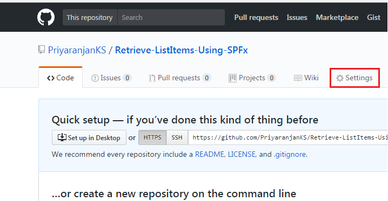
Task: Click the desktop download icon in Set up button
Action: (x=62, y=137)
